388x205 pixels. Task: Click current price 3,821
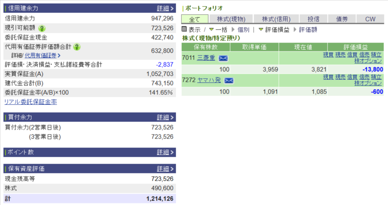[319, 69]
